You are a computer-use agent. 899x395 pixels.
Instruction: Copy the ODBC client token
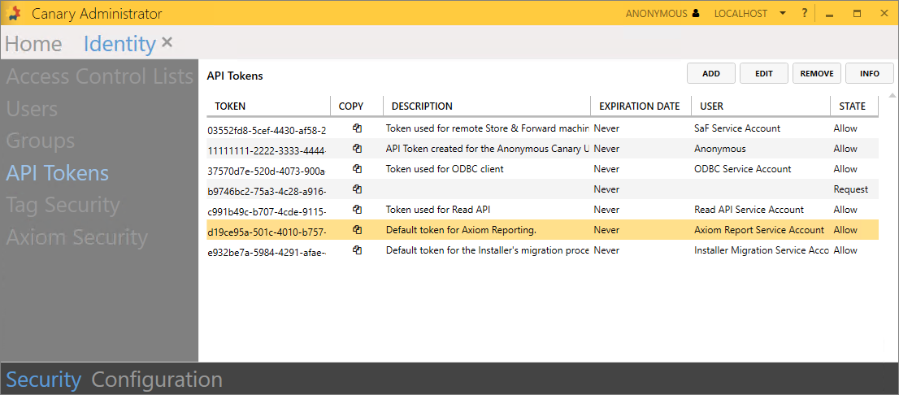coord(356,169)
